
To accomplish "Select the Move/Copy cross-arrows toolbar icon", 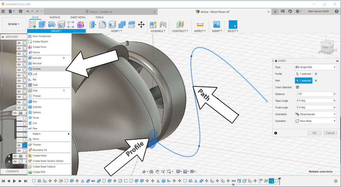I will tap(141, 25).
